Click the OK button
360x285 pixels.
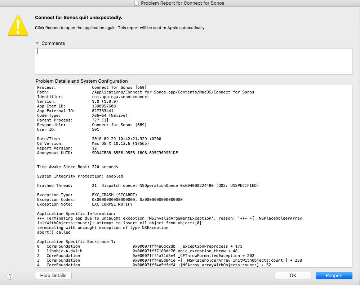point(293,275)
